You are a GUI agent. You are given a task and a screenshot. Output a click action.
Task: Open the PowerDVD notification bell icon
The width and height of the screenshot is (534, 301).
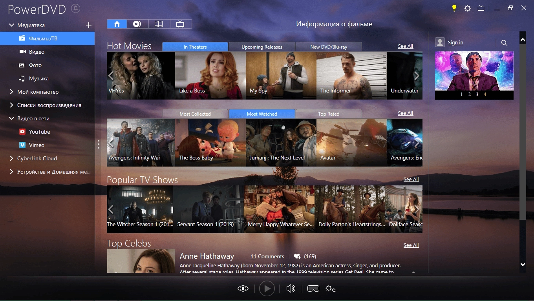(76, 8)
